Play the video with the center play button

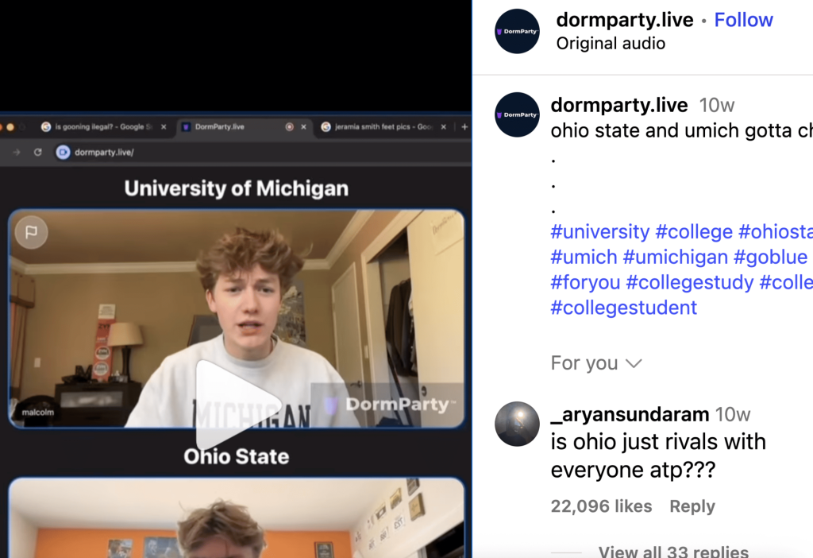point(237,404)
